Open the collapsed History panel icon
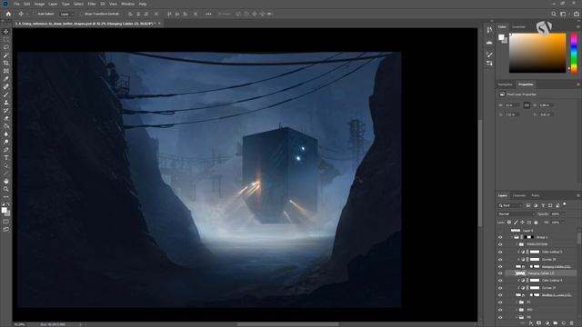Viewport: 582px width, 327px height. point(489,30)
